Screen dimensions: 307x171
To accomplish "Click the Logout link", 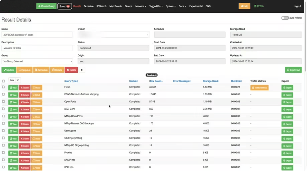I will click(x=297, y=6).
